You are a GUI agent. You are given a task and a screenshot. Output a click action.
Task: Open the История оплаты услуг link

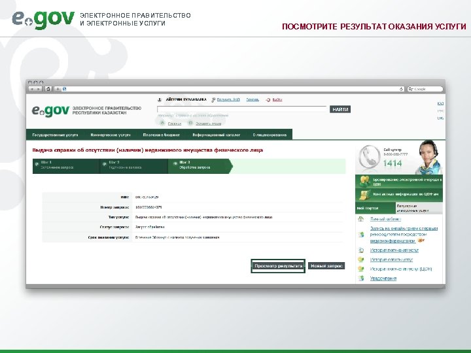tap(391, 260)
